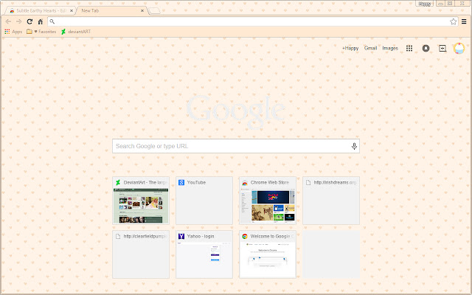
Task: Open the clearfieldpump tile
Action: [141, 254]
